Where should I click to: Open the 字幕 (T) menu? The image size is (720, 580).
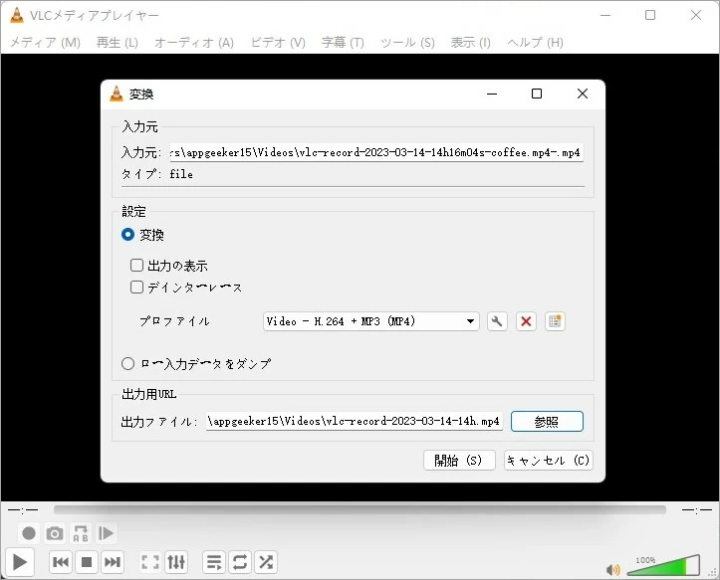343,43
